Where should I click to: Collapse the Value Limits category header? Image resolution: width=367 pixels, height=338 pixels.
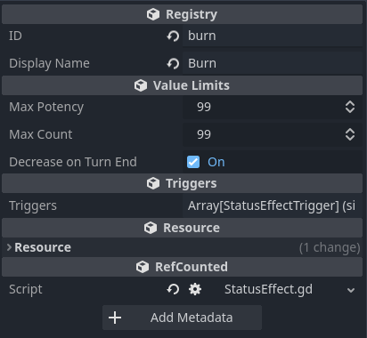click(182, 85)
